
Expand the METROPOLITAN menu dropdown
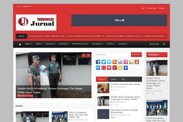click(x=80, y=44)
